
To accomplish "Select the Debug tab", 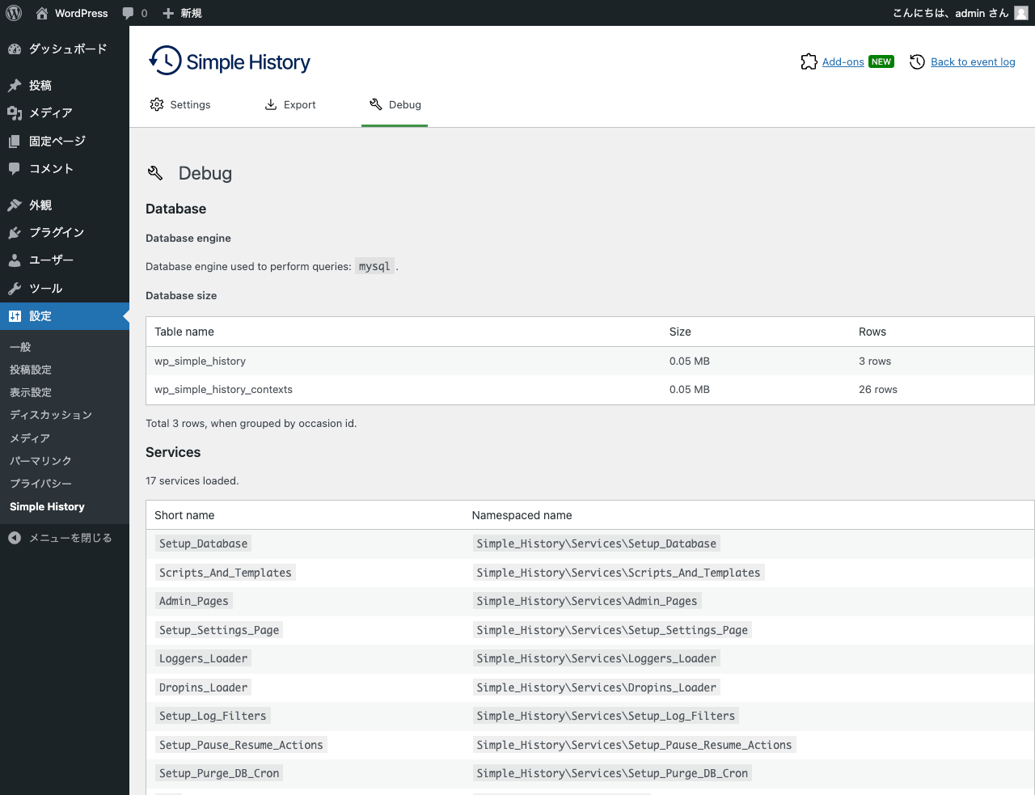I will coord(395,104).
